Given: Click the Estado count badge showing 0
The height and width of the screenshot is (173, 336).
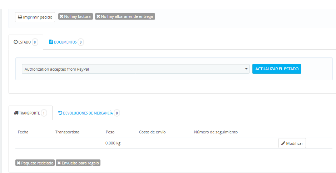Looking at the screenshot, I should tap(35, 42).
